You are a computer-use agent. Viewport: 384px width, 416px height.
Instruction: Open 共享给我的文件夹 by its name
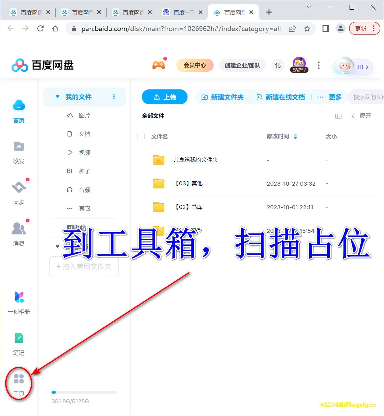(x=196, y=160)
